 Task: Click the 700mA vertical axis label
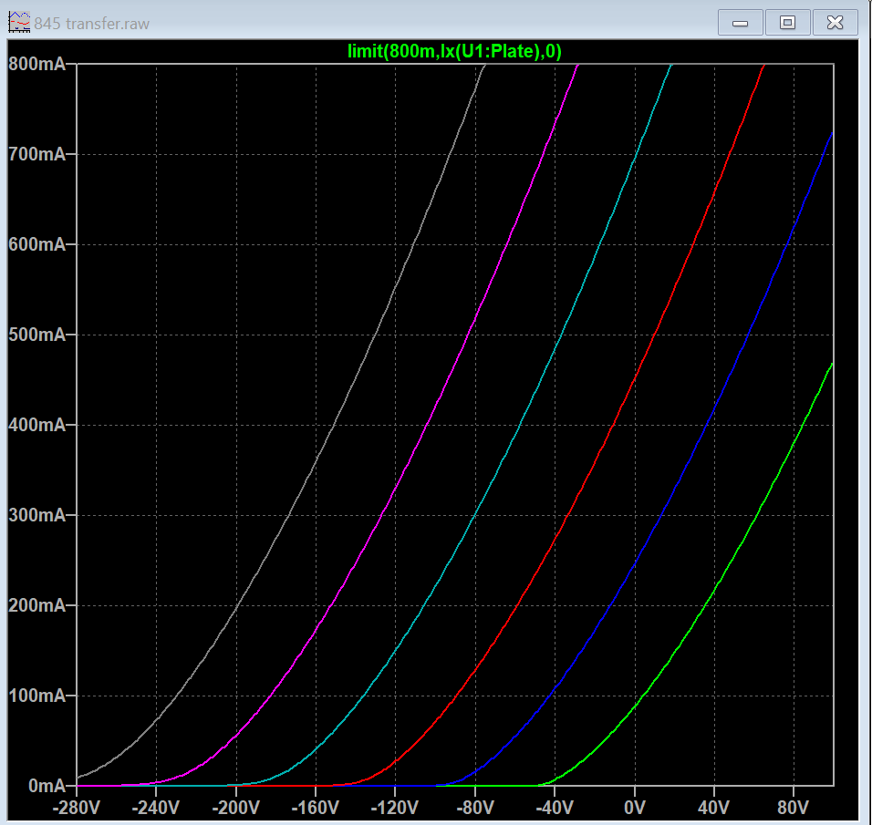coord(37,154)
